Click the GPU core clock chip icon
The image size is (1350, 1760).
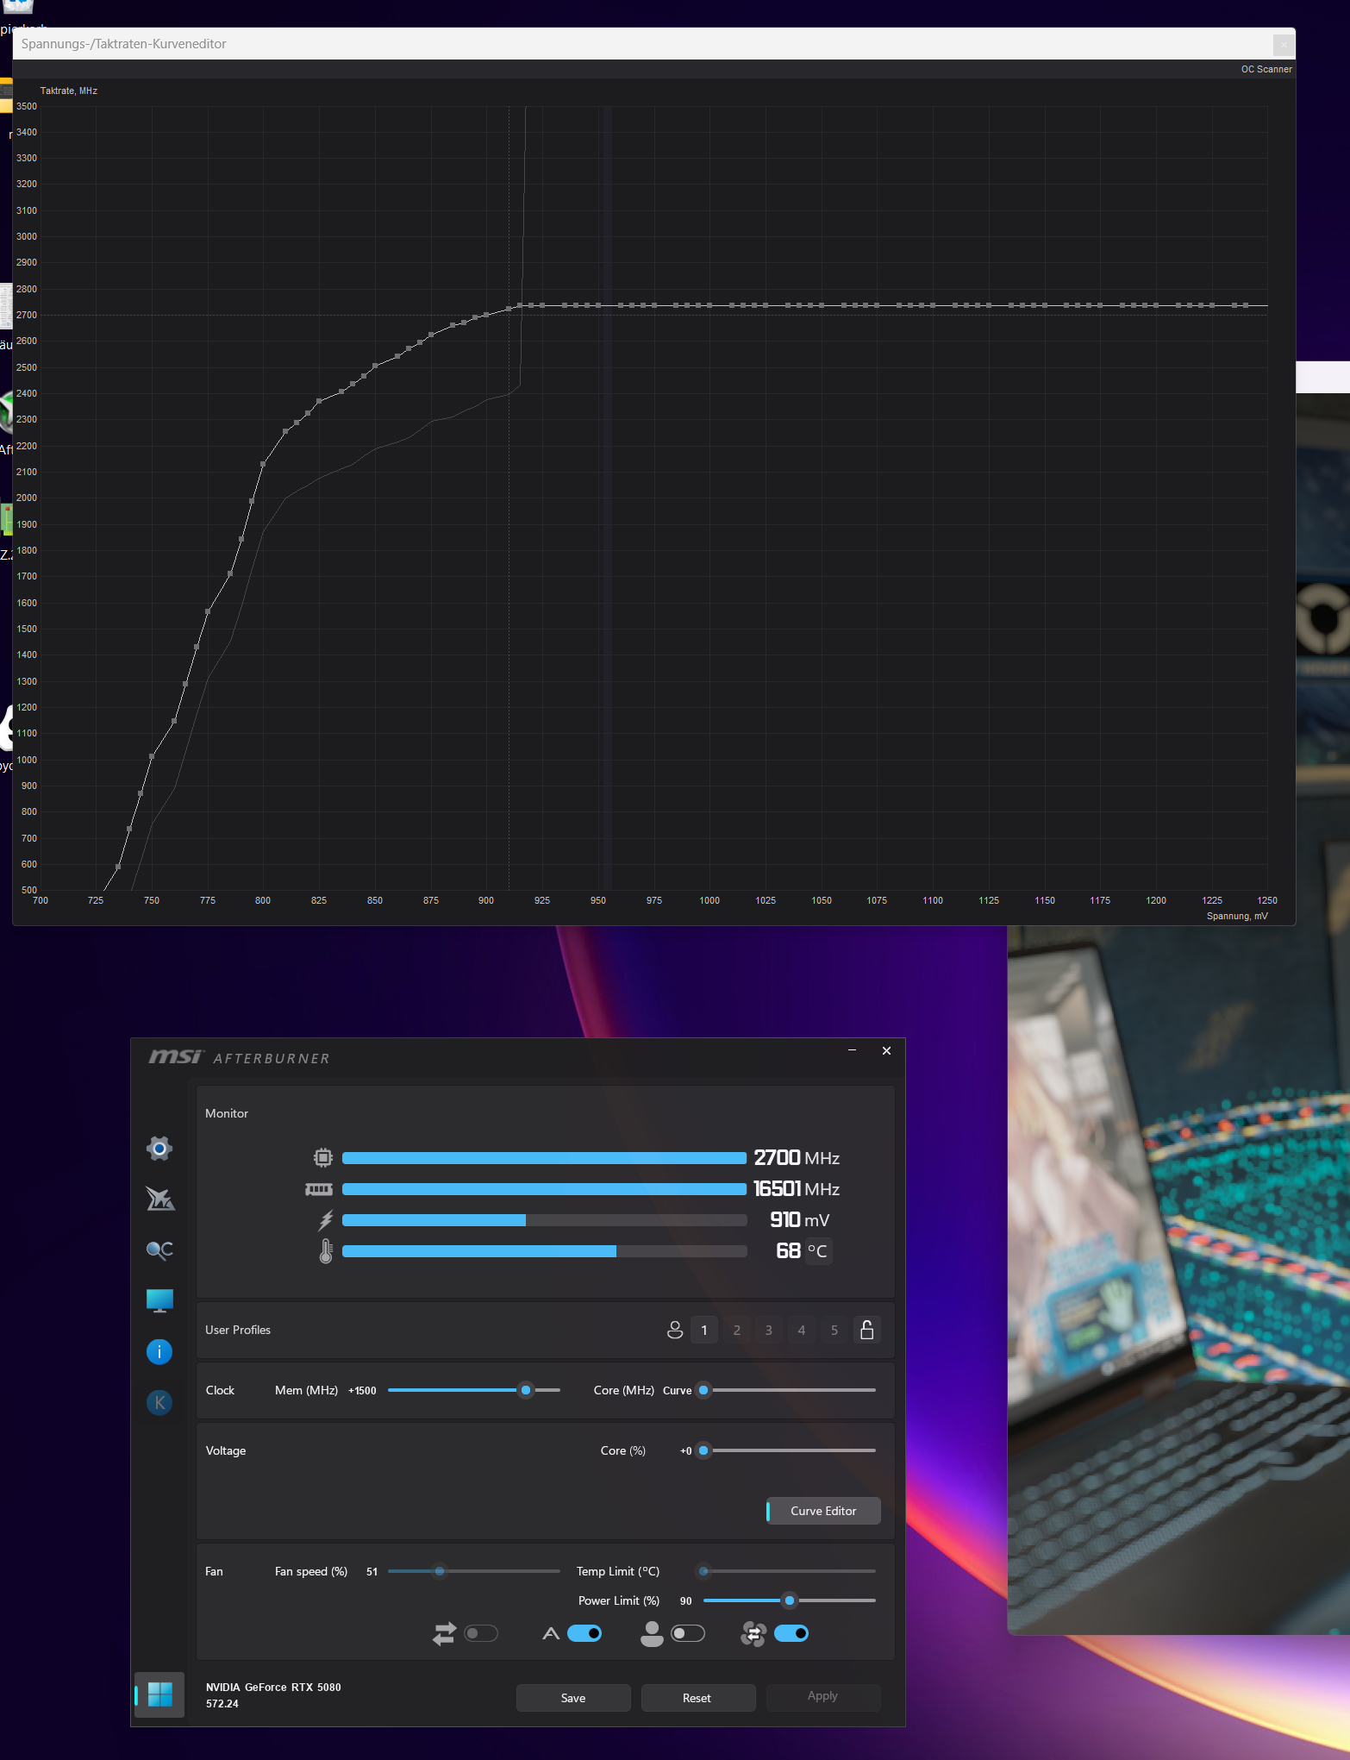323,1157
